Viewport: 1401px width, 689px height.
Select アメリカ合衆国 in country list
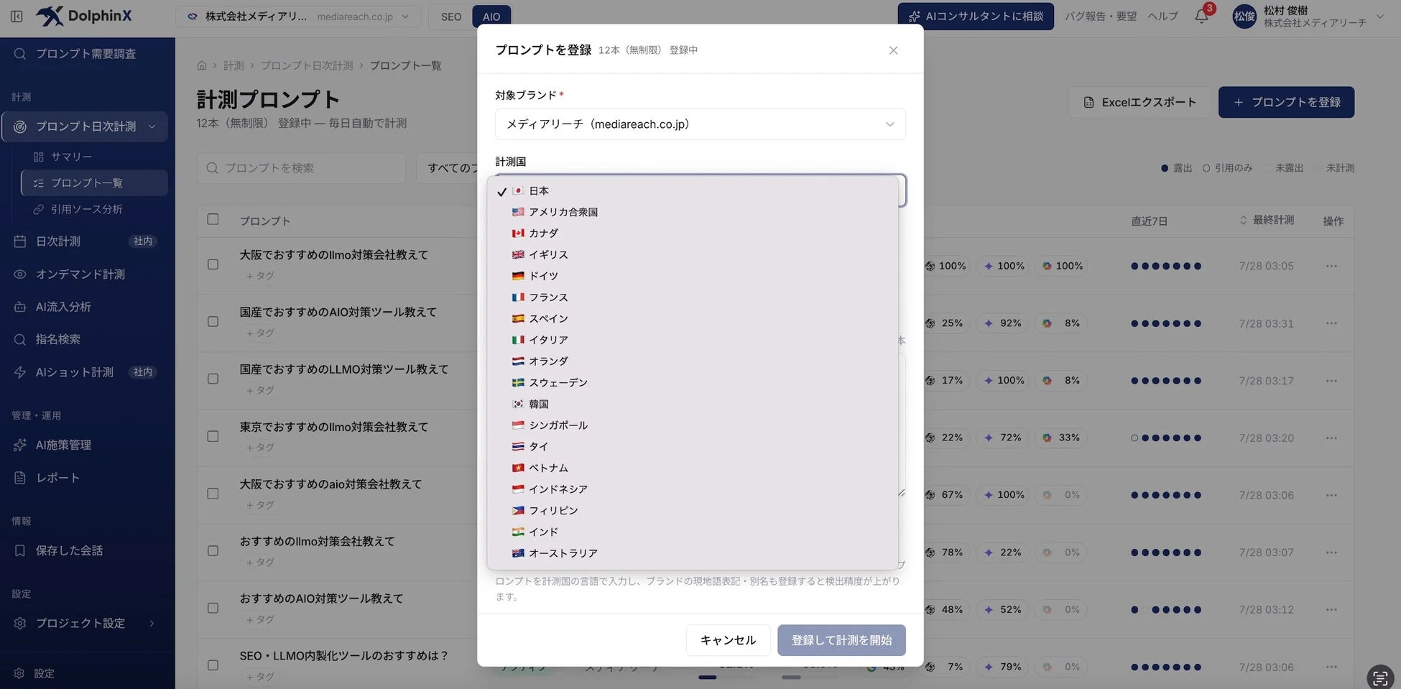click(x=693, y=212)
